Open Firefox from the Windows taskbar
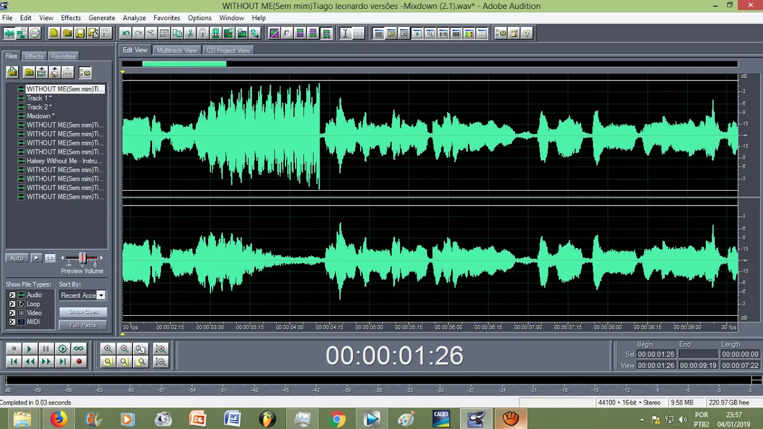 58,419
